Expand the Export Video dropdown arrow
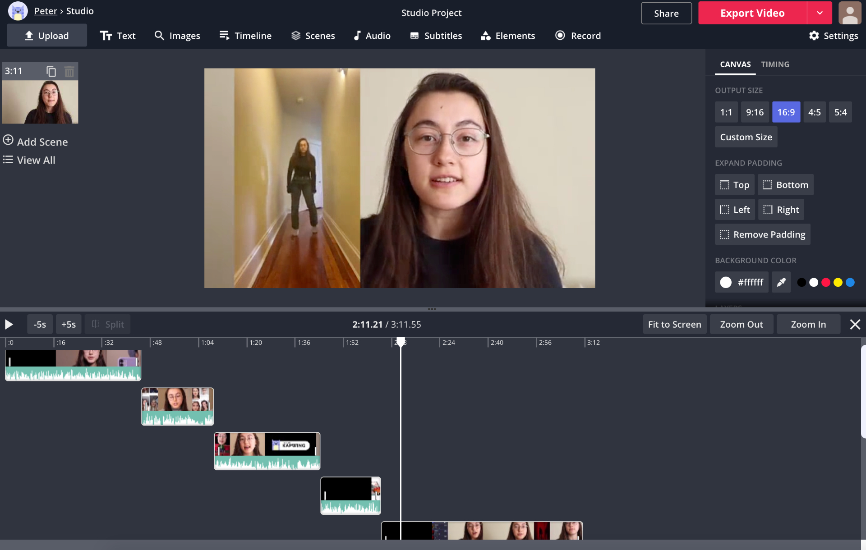Viewport: 866px width, 550px height. click(x=820, y=13)
